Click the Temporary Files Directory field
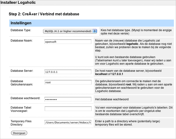Image resolution: width=176 pixels, height=139 pixels. point(68,123)
